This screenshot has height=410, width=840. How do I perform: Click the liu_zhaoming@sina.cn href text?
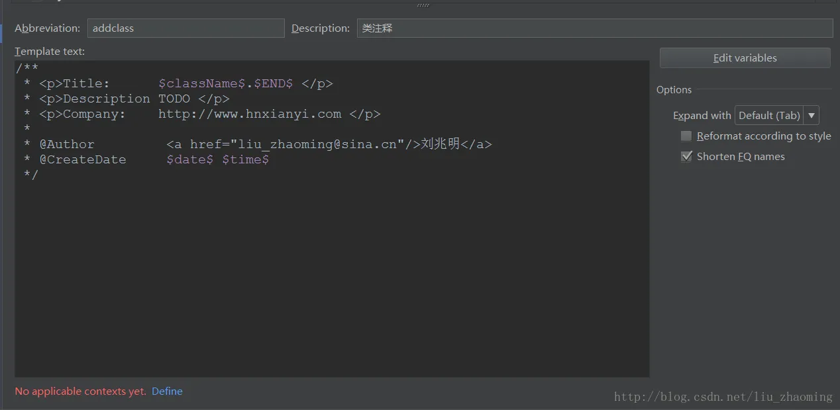pos(317,144)
